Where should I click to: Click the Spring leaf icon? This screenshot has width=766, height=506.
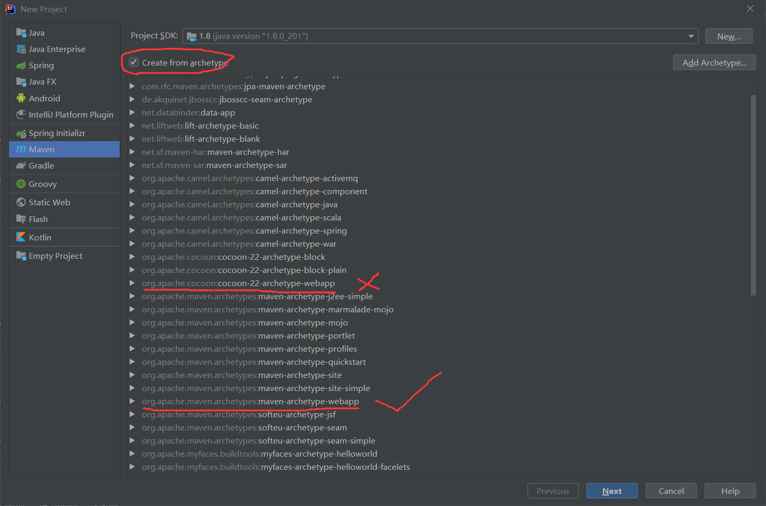click(x=21, y=65)
